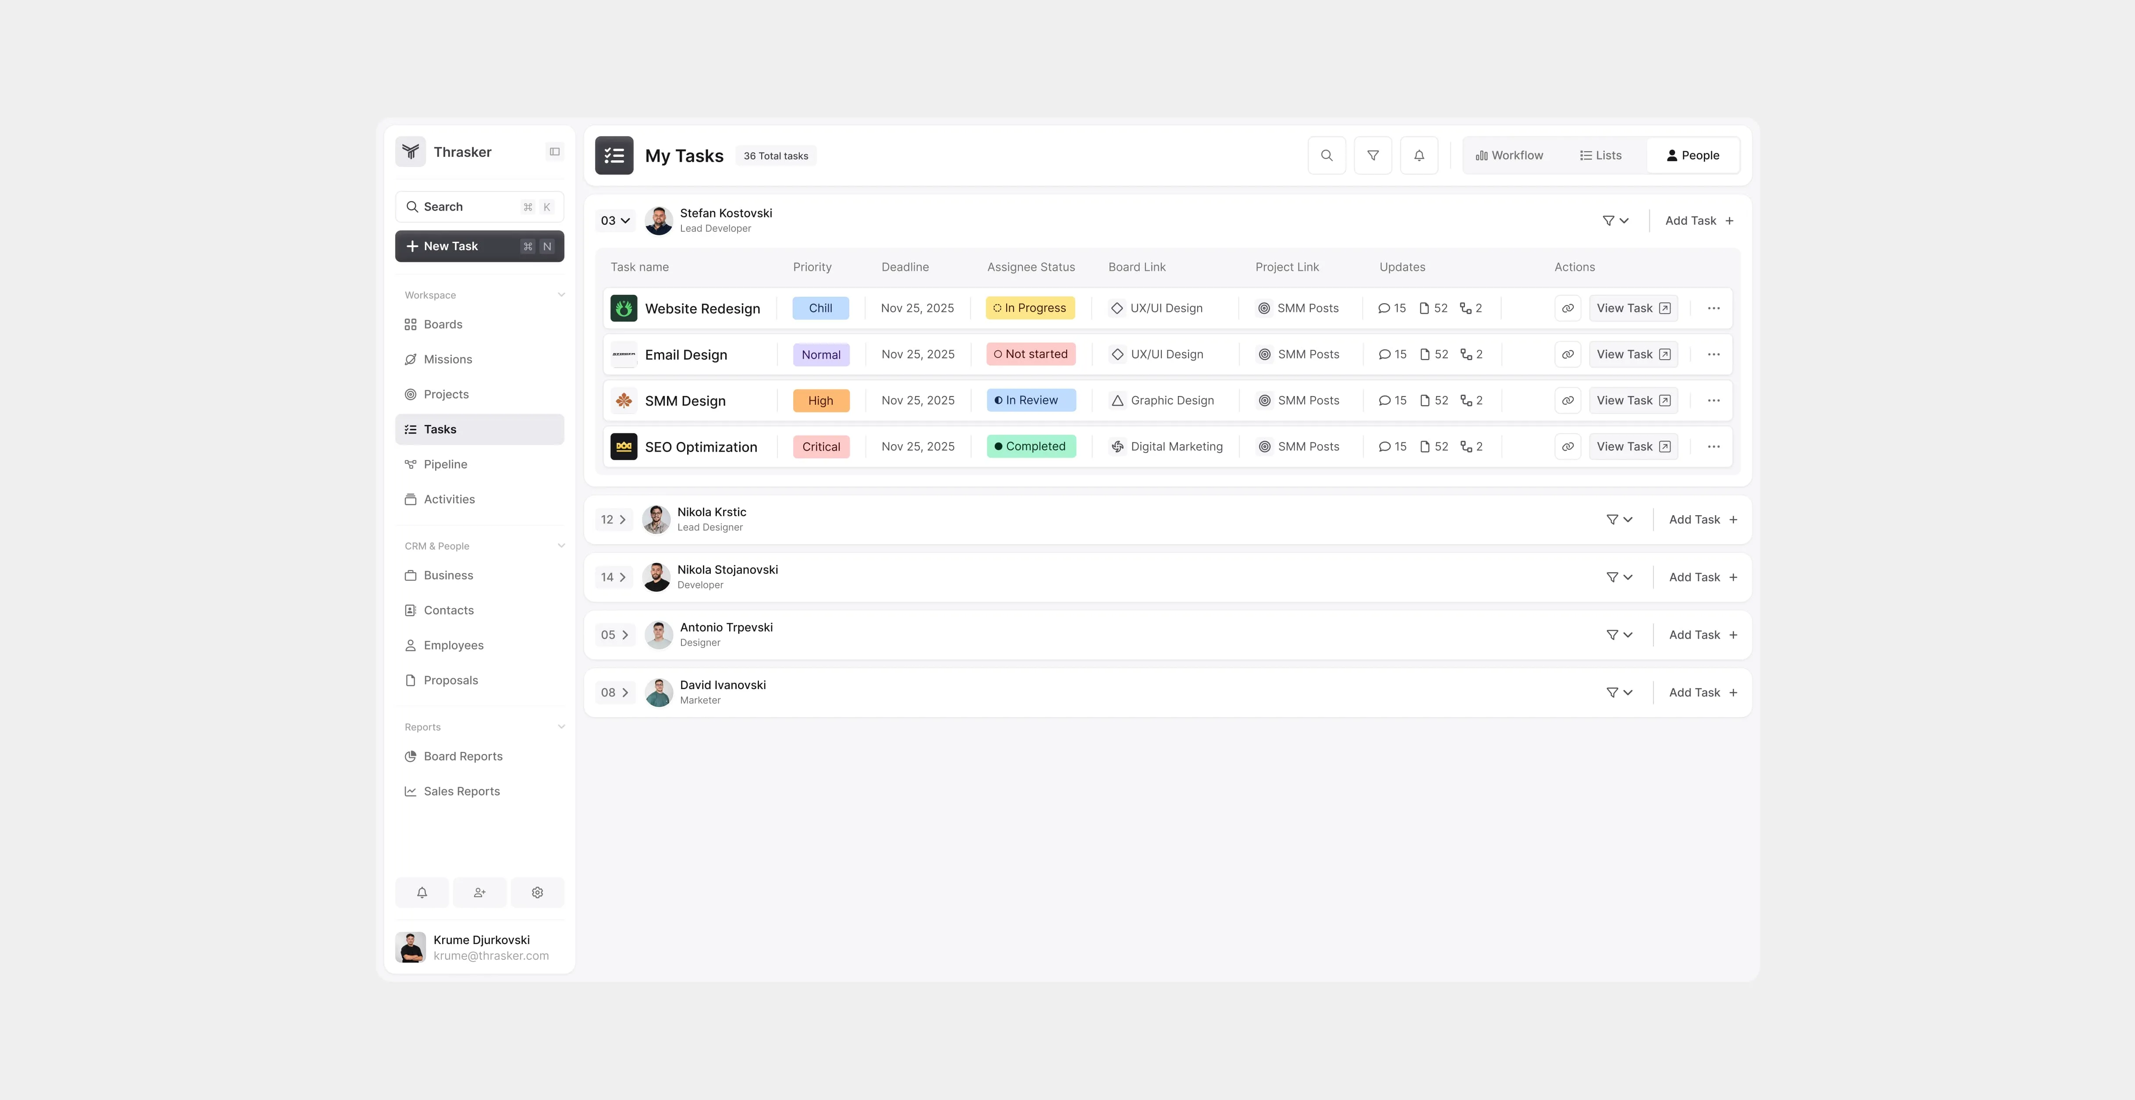The image size is (2135, 1100).
Task: Collapse sidebar using panel icon near Thrasker
Action: [x=554, y=152]
